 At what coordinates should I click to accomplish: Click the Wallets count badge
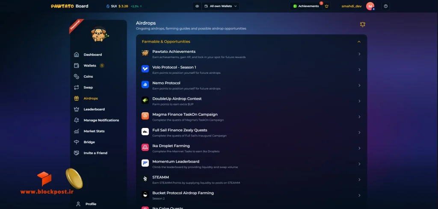click(102, 66)
